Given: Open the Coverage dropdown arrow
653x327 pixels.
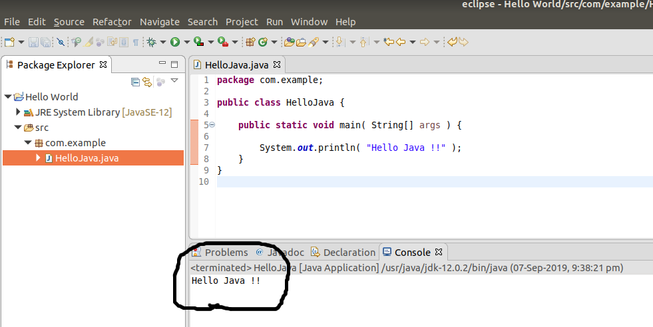Looking at the screenshot, I should pos(211,42).
